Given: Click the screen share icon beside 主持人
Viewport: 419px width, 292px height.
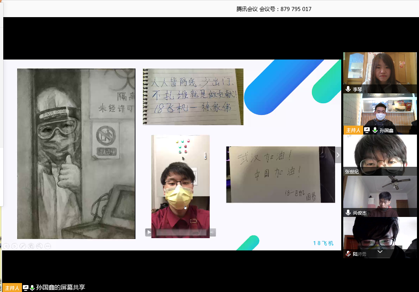Looking at the screenshot, I should (26, 288).
